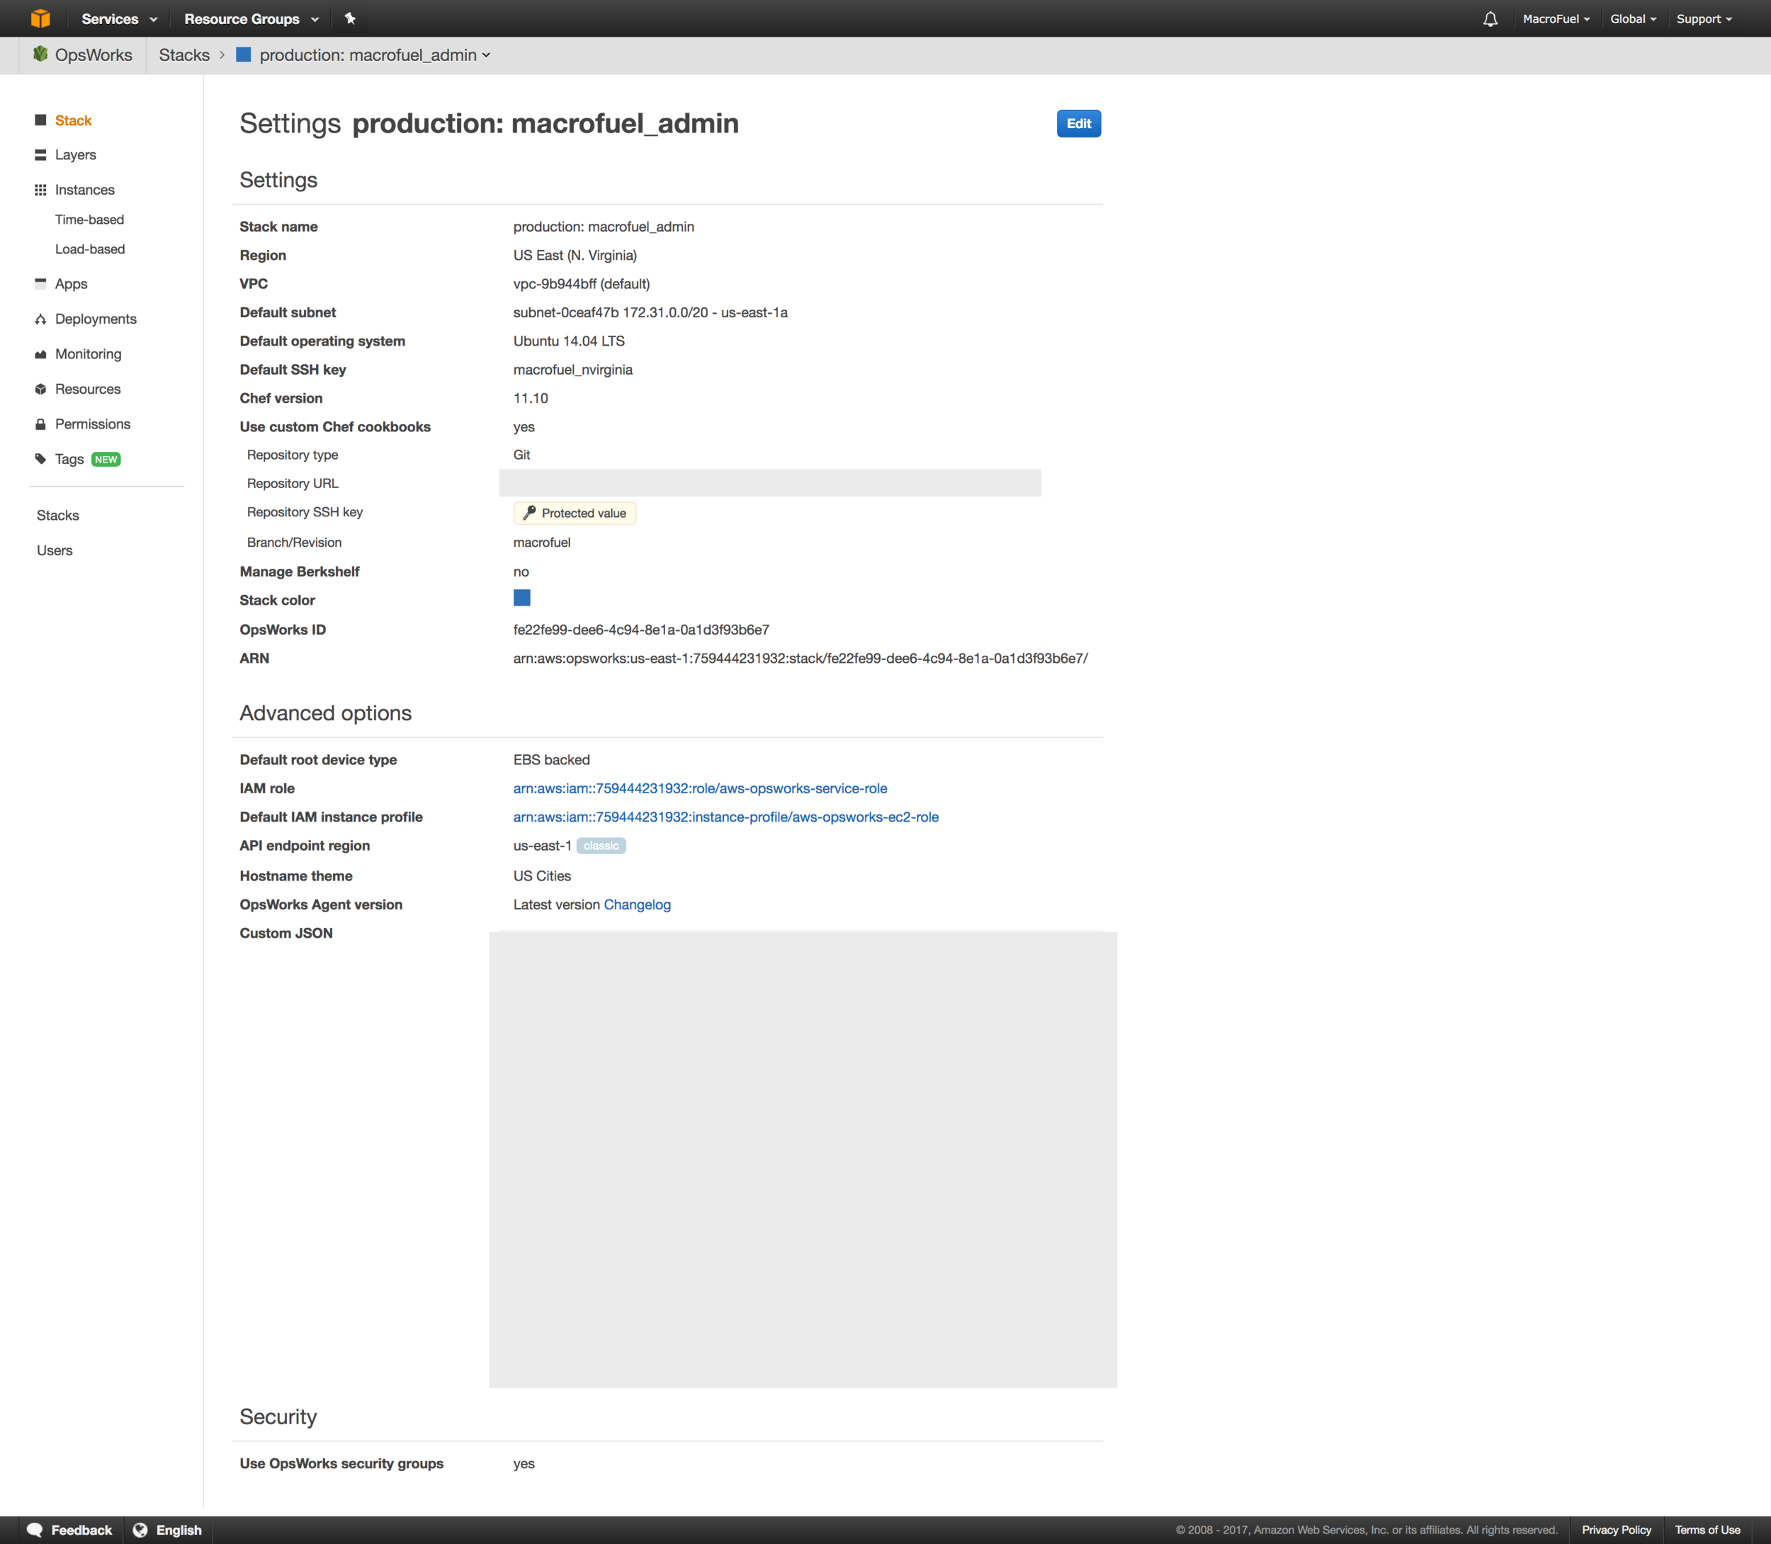Click the Deployments icon in sidebar
This screenshot has height=1544, width=1771.
click(40, 319)
